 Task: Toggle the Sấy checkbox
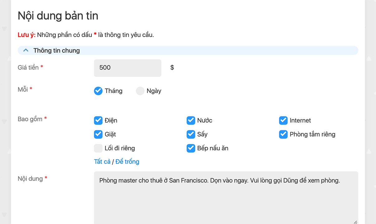(x=191, y=134)
